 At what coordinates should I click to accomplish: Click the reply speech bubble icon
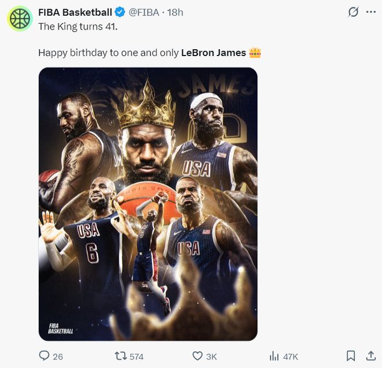(x=44, y=356)
